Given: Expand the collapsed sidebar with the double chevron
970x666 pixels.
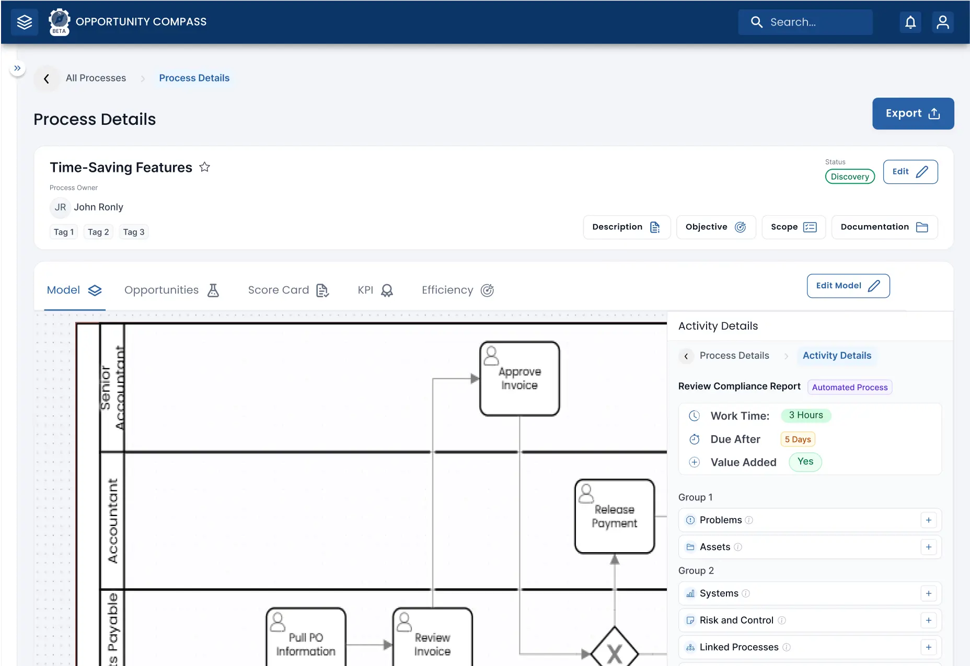Looking at the screenshot, I should [x=17, y=68].
